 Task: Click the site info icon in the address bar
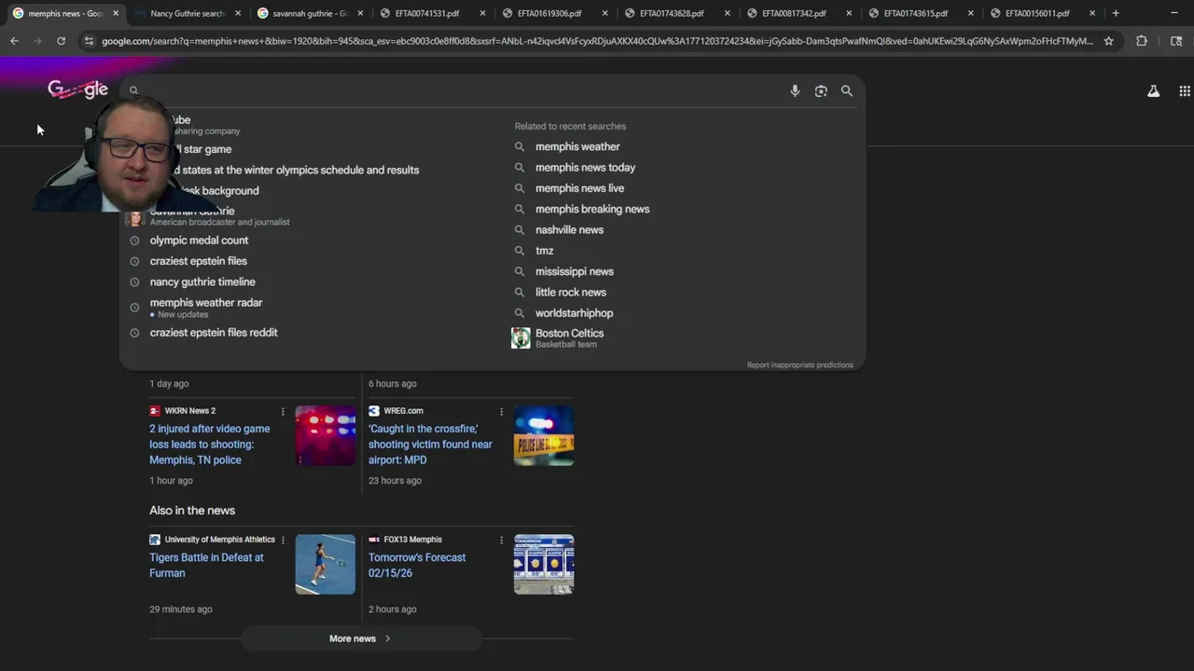pyautogui.click(x=89, y=41)
